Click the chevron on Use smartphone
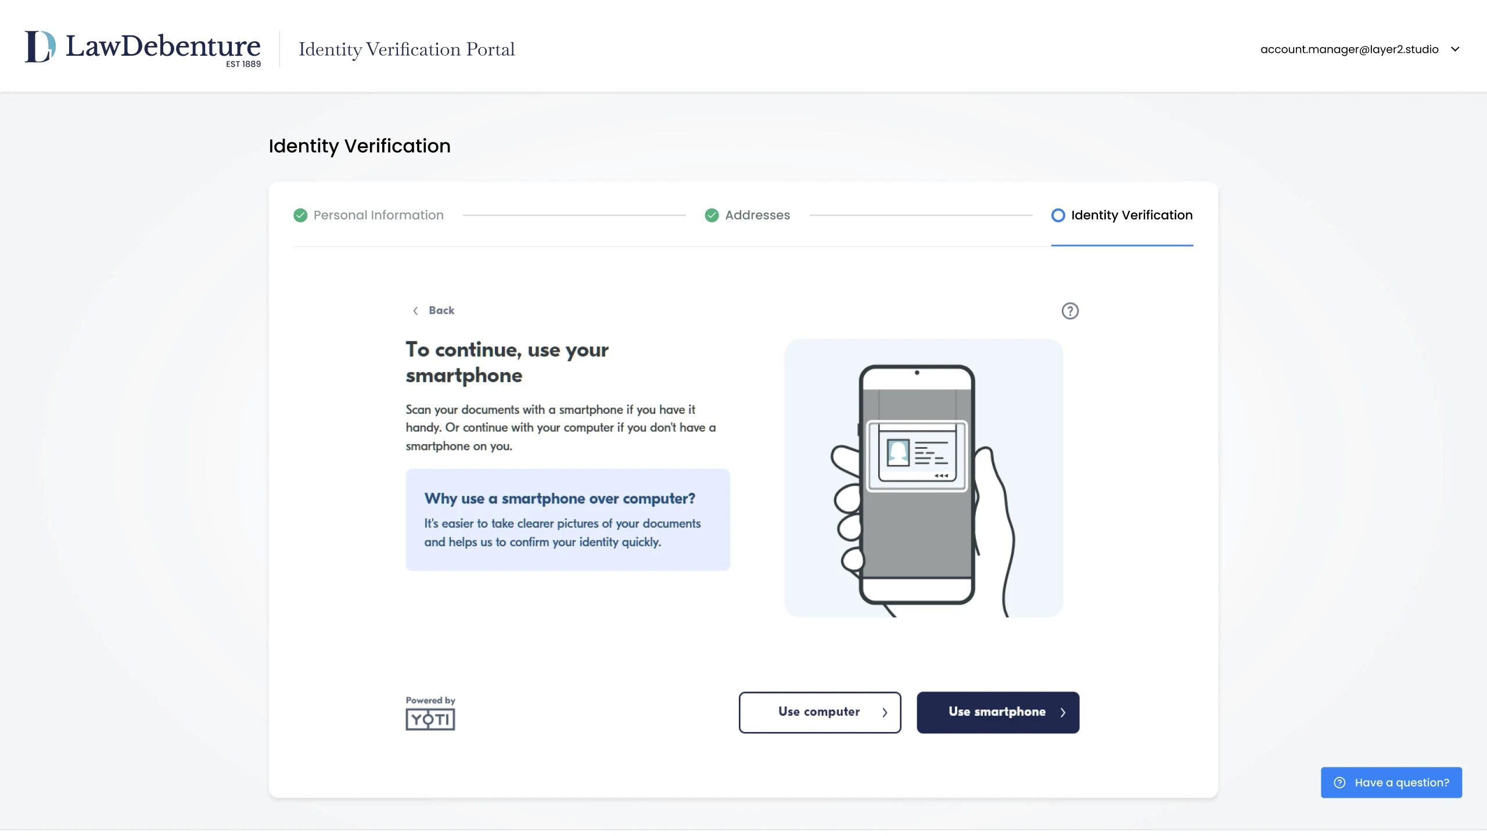 click(1062, 712)
